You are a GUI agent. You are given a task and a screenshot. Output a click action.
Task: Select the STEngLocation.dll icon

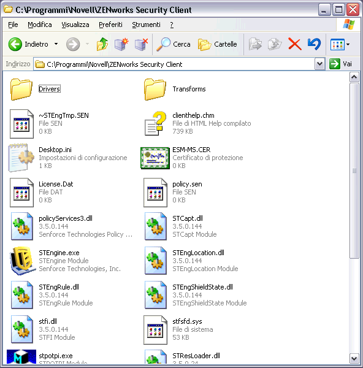(x=156, y=261)
